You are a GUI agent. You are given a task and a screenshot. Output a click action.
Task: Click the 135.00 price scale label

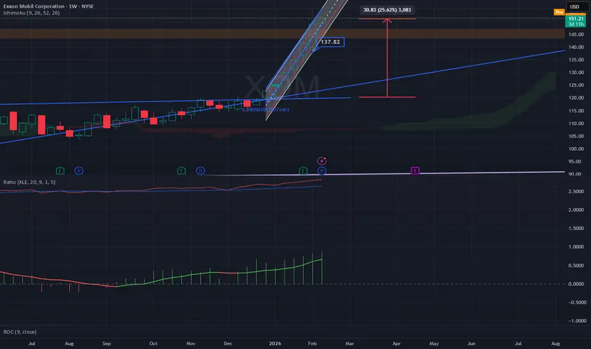click(576, 60)
